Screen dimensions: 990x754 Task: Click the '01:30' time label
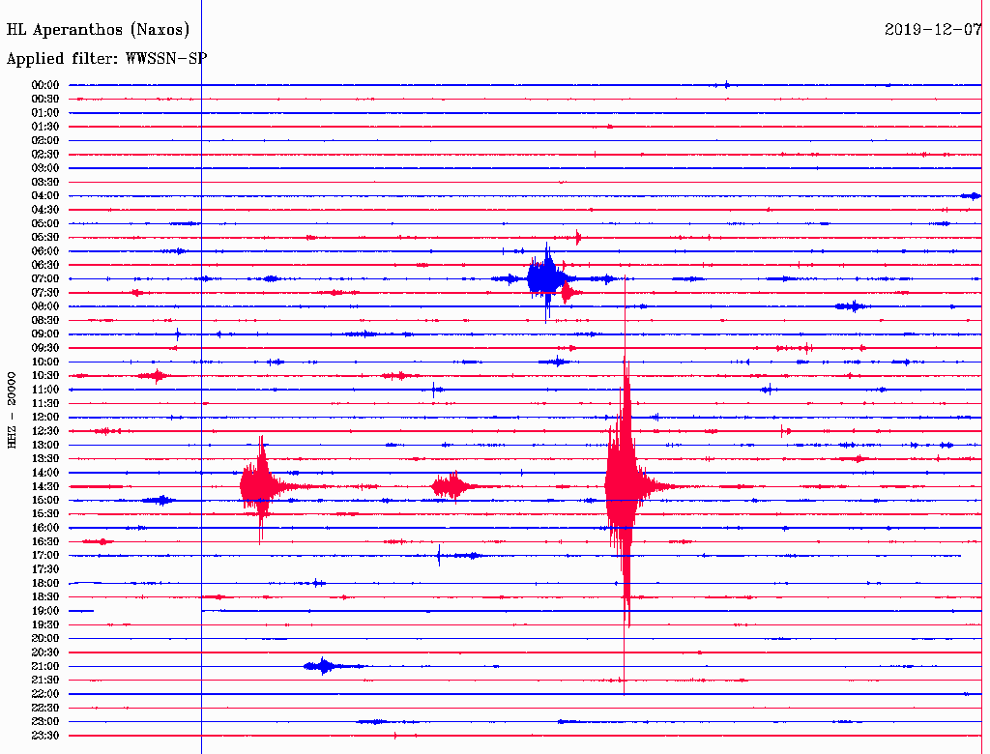[x=45, y=127]
